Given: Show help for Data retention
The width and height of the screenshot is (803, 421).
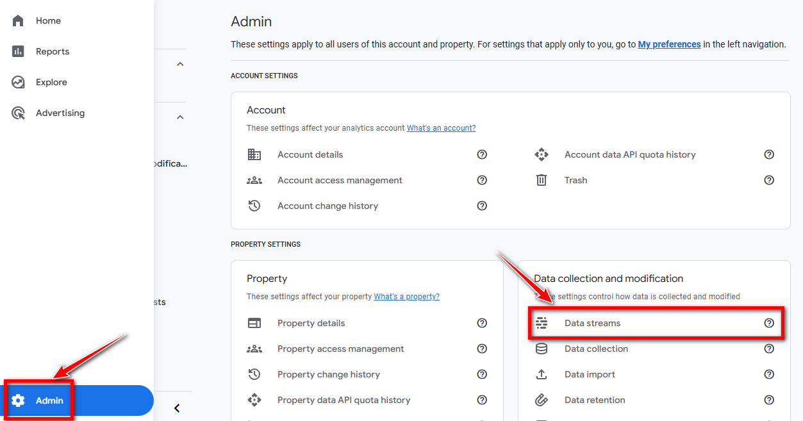Looking at the screenshot, I should click(769, 400).
